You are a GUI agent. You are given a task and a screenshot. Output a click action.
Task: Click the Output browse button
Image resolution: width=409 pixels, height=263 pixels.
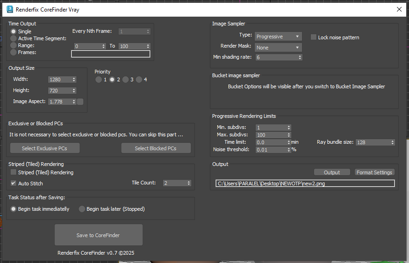coord(332,172)
